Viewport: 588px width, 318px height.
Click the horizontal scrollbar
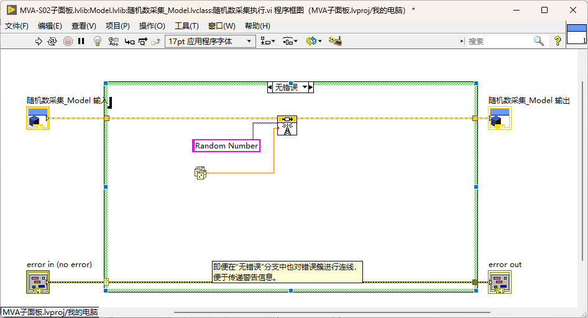click(332, 312)
